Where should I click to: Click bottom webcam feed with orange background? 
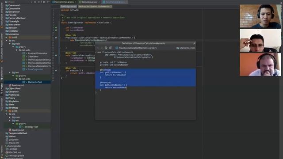(x=260, y=64)
